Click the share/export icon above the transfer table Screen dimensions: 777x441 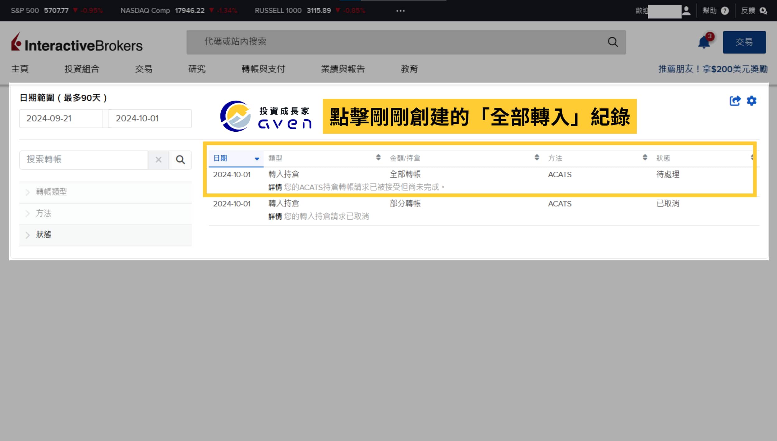tap(735, 101)
